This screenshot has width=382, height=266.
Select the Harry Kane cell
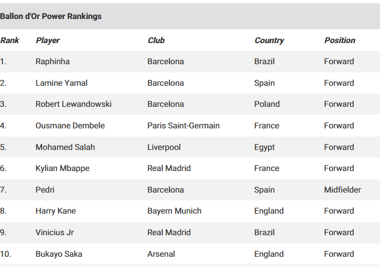(55, 211)
